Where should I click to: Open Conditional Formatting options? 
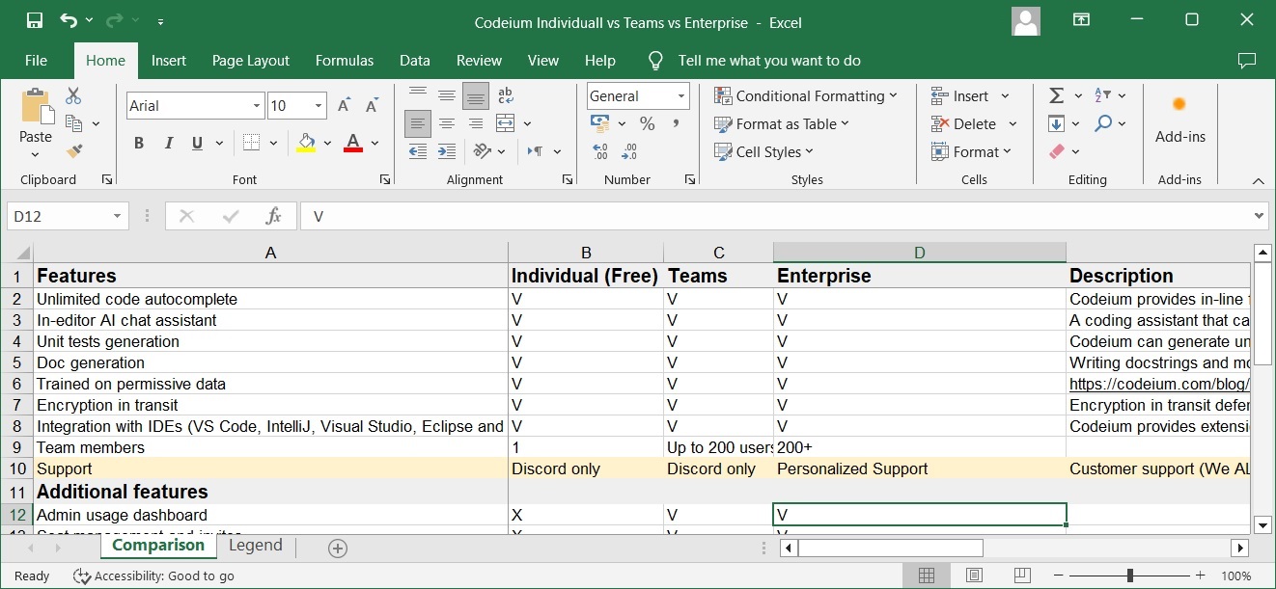(806, 95)
